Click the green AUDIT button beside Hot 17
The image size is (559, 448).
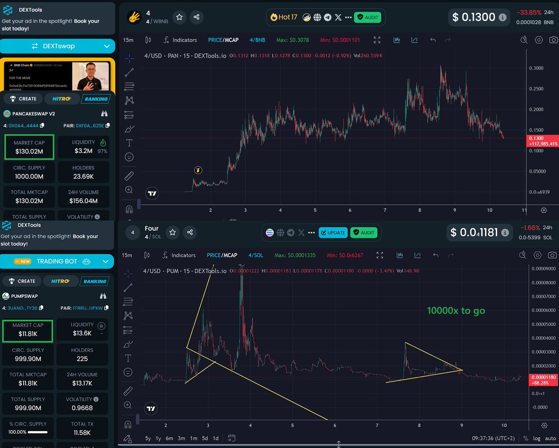(x=368, y=17)
